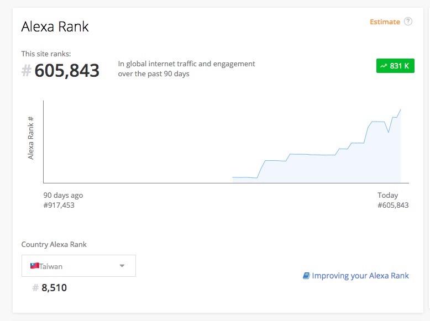Click the #917,453 rank value
Image resolution: width=430 pixels, height=321 pixels.
tap(59, 206)
